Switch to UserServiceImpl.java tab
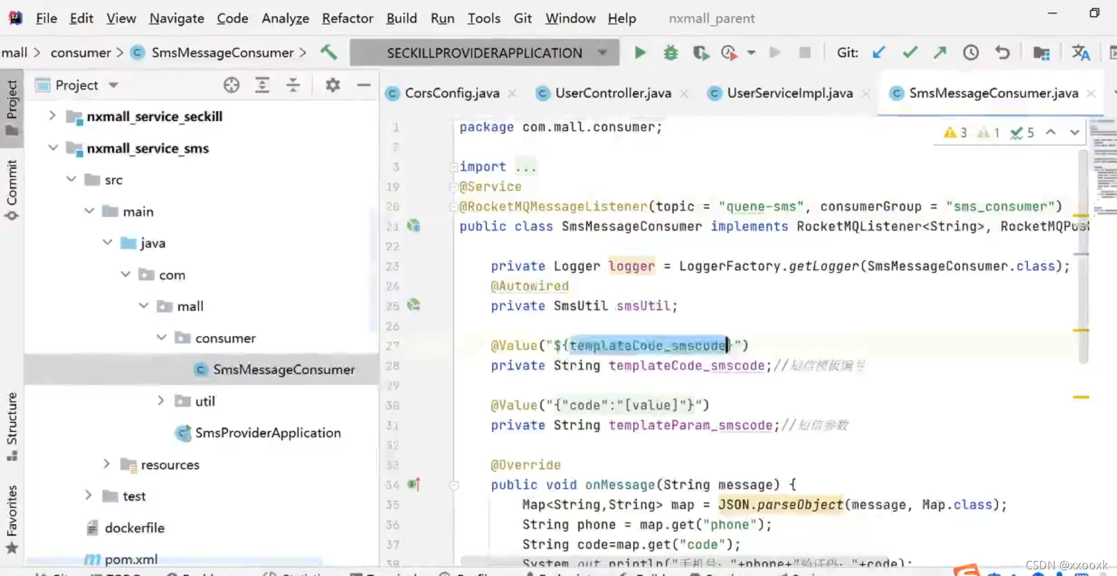Viewport: 1117px width, 576px height. 789,93
